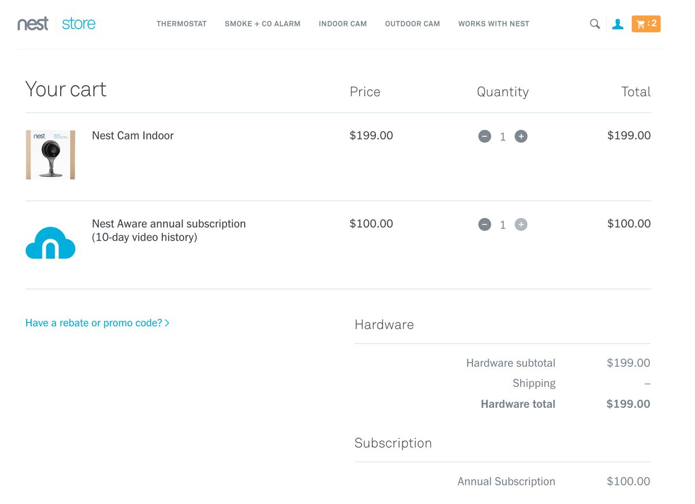Decrease Nest Cam Indoor quantity

pyautogui.click(x=485, y=136)
